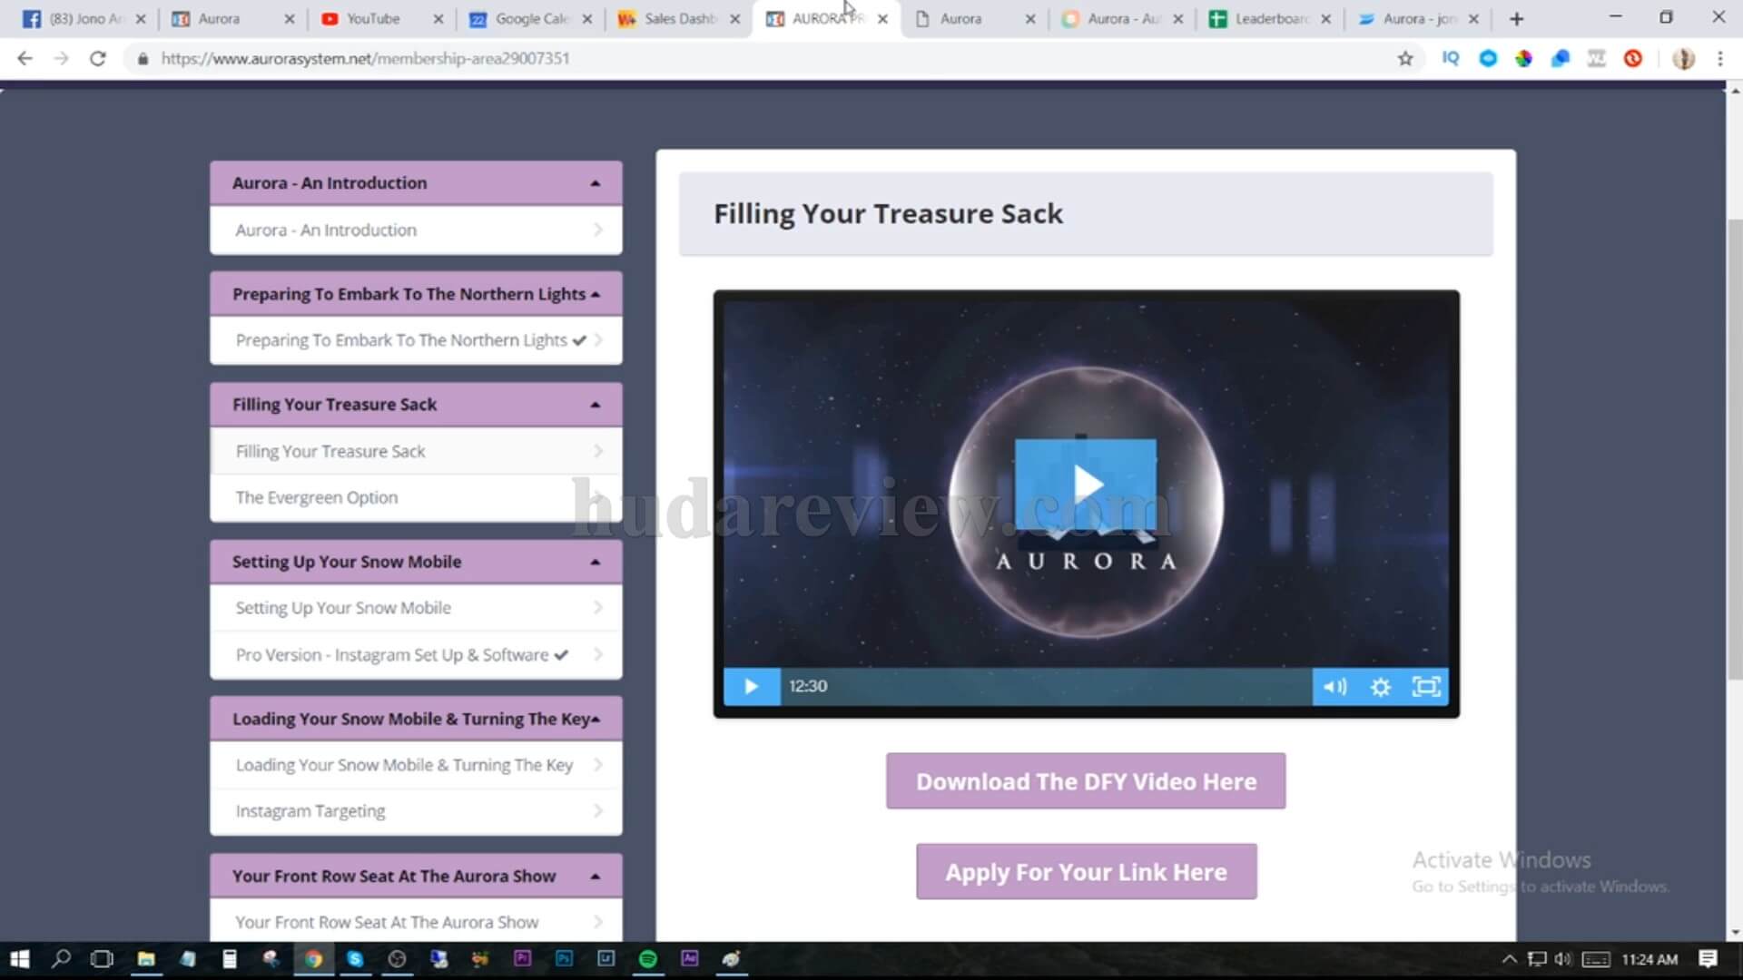This screenshot has width=1743, height=980.
Task: Collapse Your Front Row Seat At The Aurora Show section
Action: [x=416, y=876]
